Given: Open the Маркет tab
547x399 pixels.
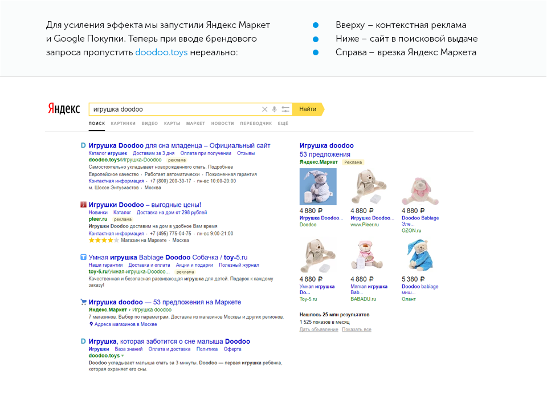Looking at the screenshot, I should click(x=195, y=123).
